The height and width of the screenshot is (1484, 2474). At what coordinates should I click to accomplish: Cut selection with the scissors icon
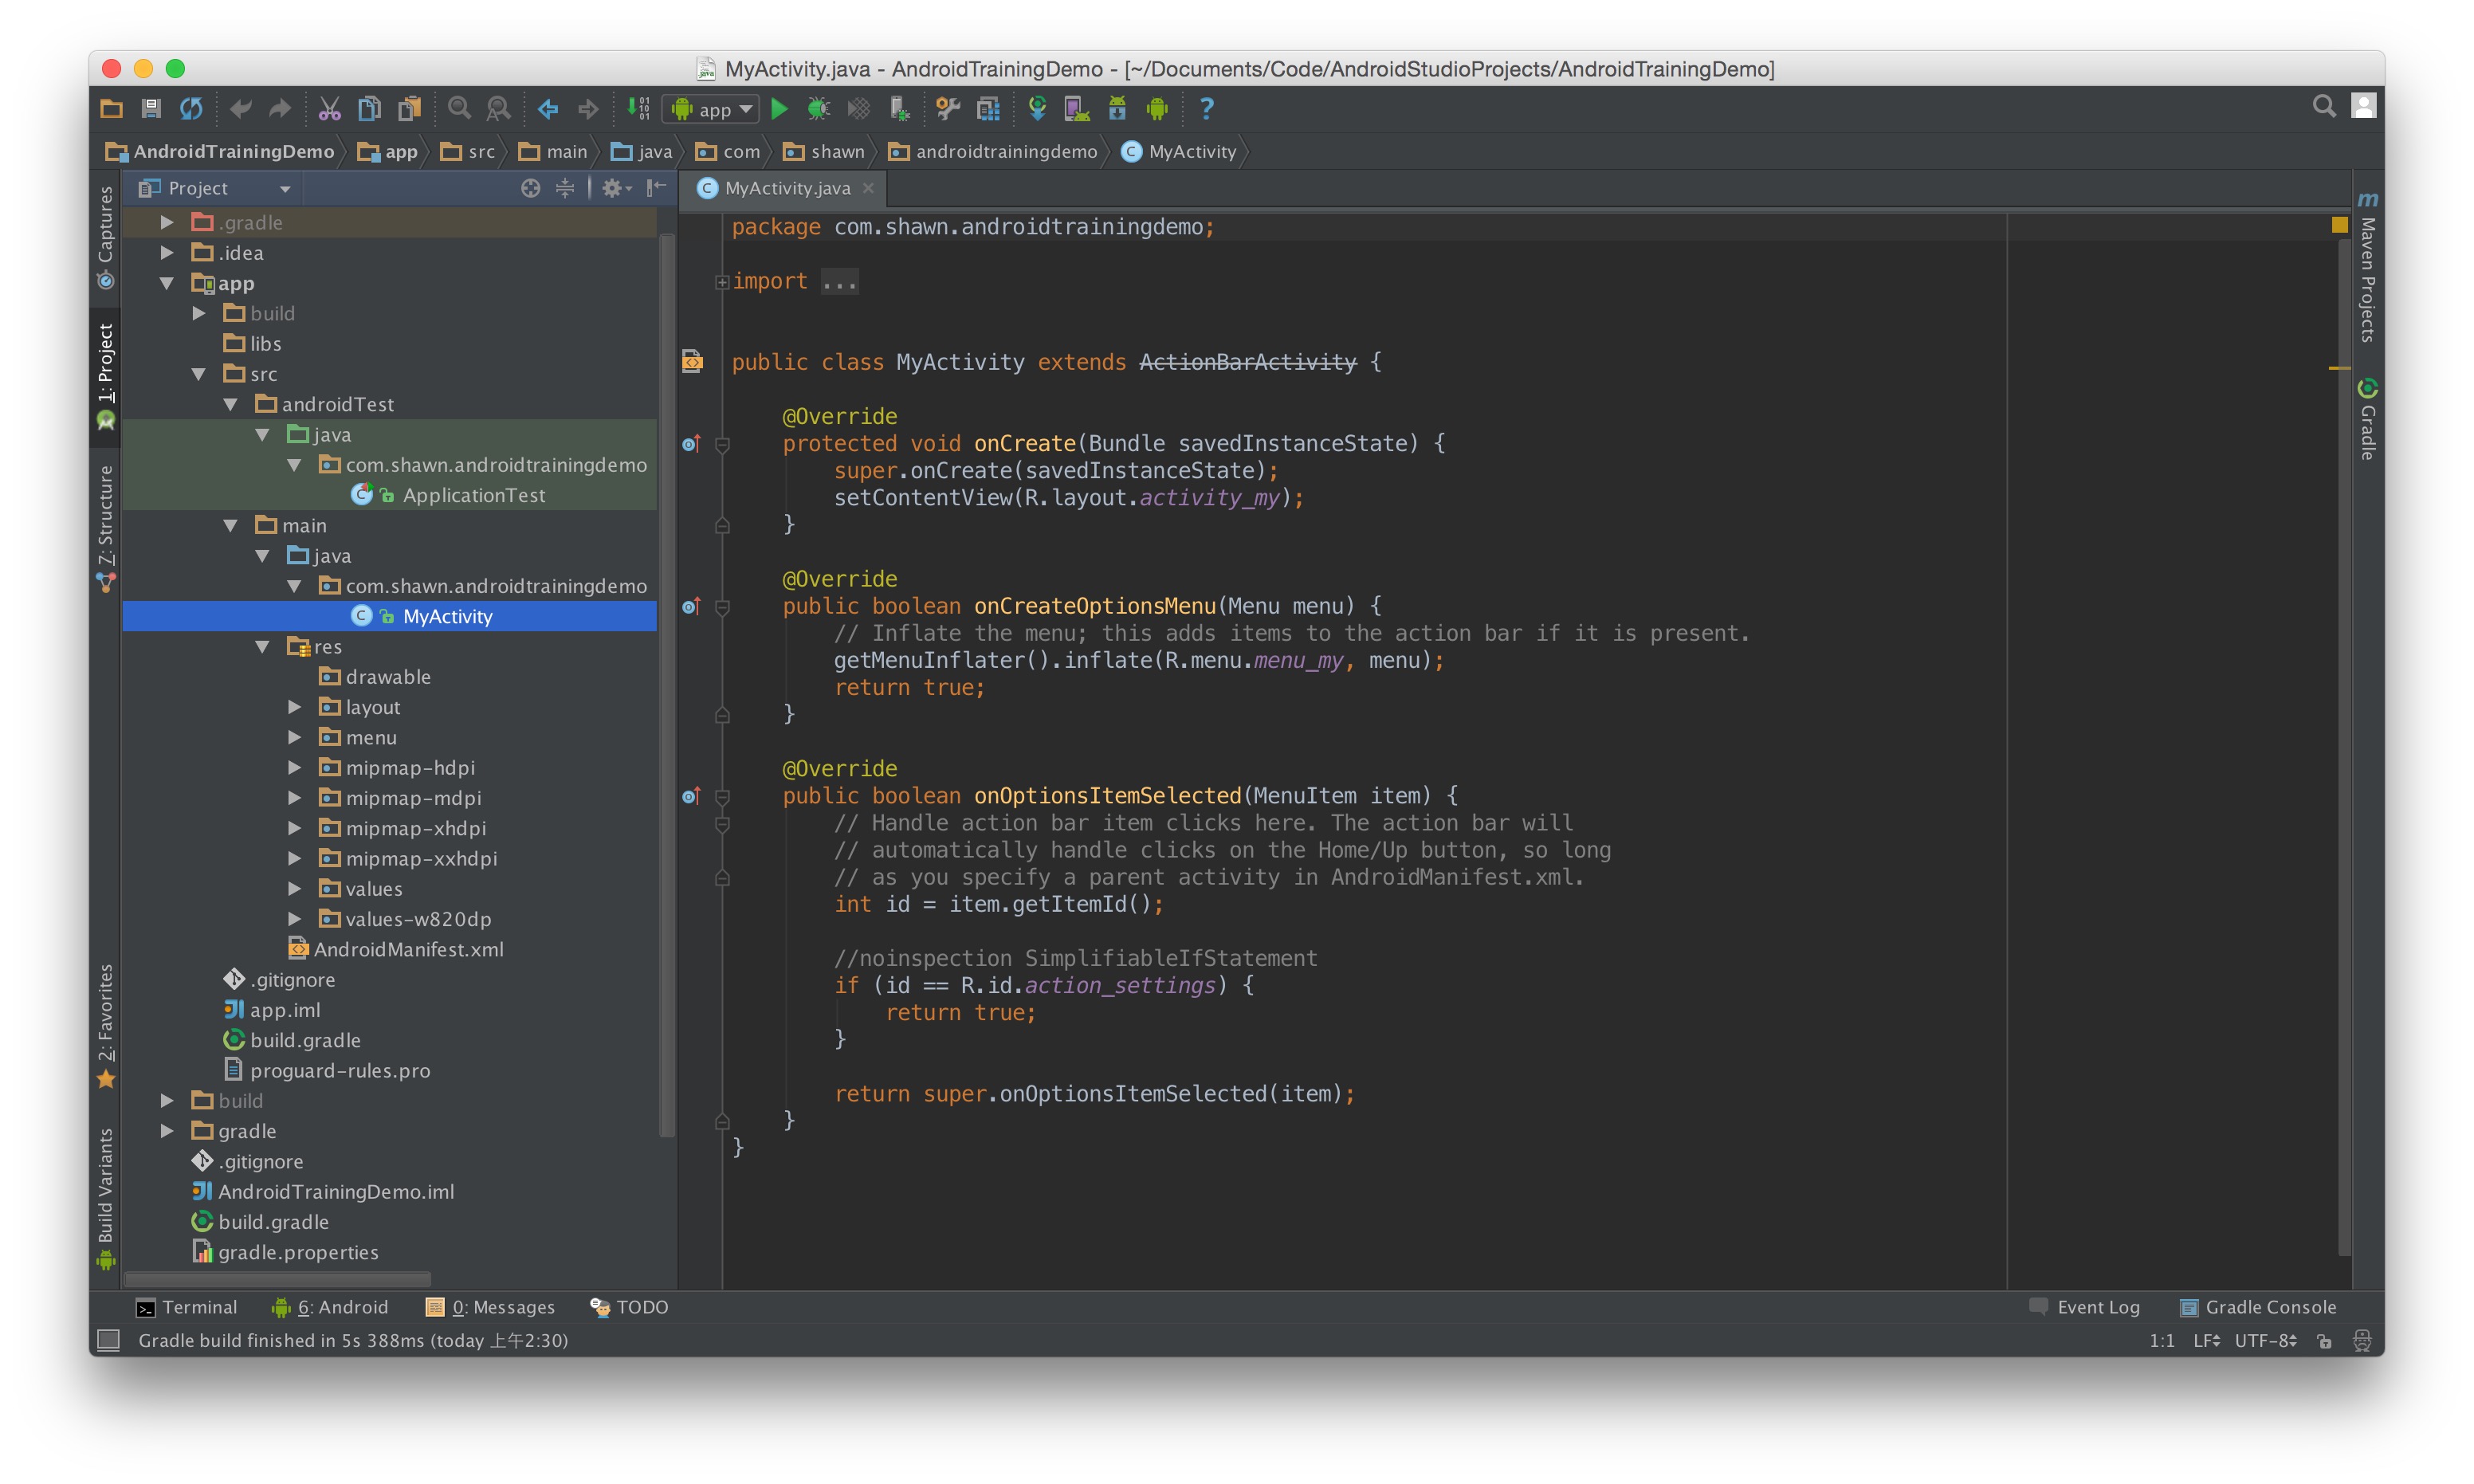(329, 109)
